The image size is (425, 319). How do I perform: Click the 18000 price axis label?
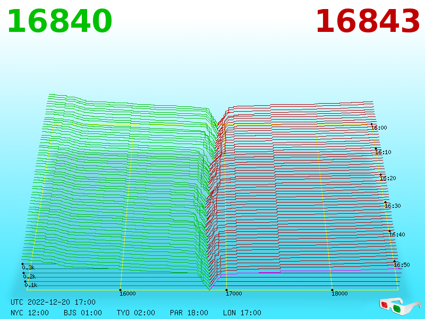click(339, 293)
